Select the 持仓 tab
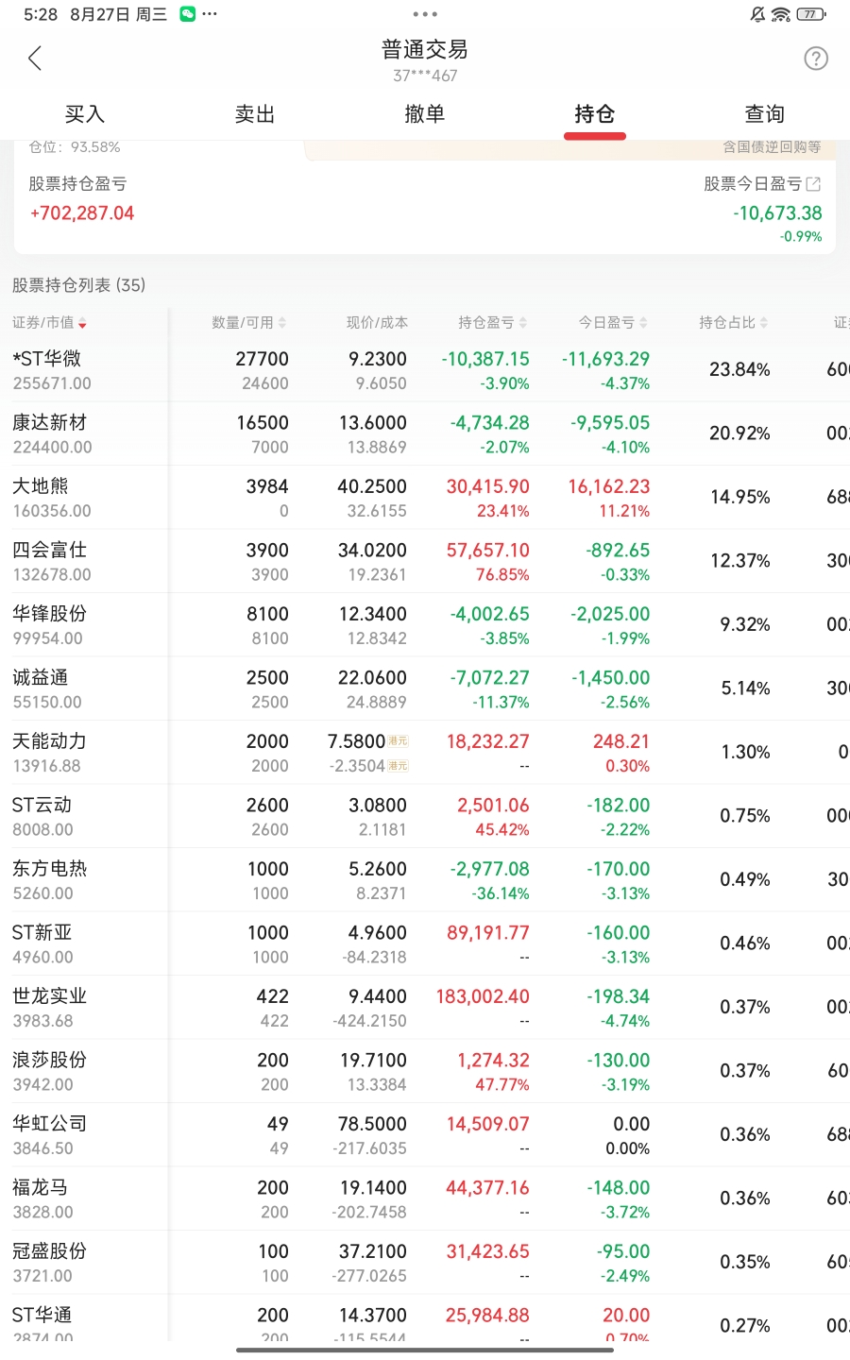 [x=595, y=114]
